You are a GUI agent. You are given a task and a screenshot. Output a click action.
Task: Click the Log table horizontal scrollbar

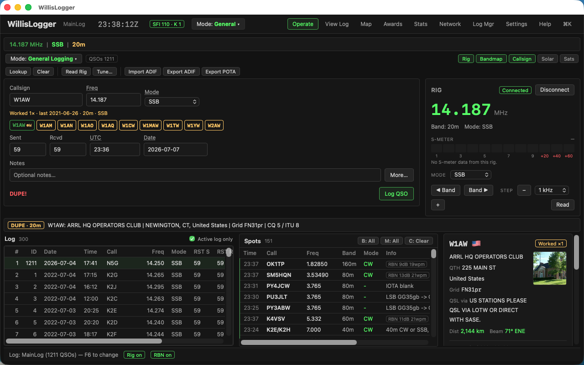(84, 341)
